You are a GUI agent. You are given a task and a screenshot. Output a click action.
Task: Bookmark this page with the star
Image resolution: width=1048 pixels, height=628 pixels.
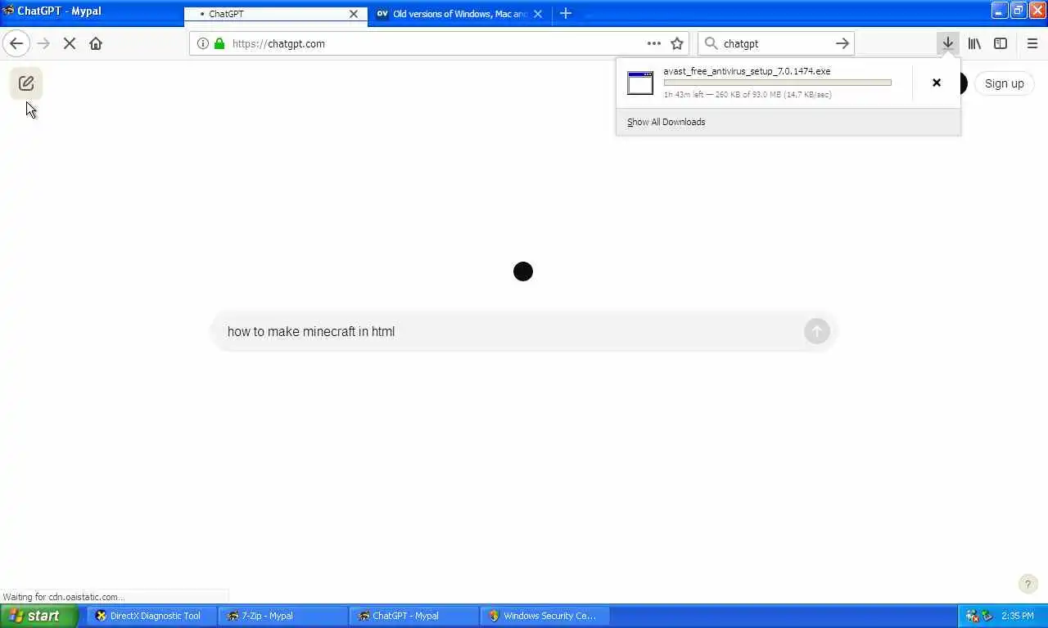(677, 43)
